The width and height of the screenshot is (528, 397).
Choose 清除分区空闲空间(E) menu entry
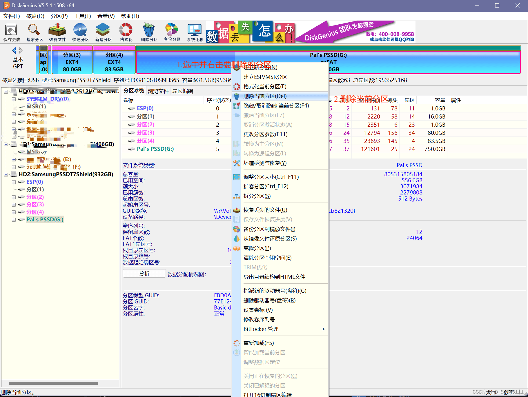click(280, 258)
